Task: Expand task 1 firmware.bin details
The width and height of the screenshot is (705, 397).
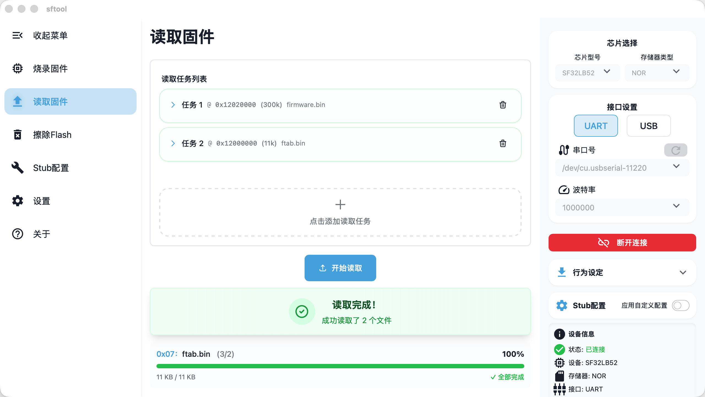Action: coord(173,105)
